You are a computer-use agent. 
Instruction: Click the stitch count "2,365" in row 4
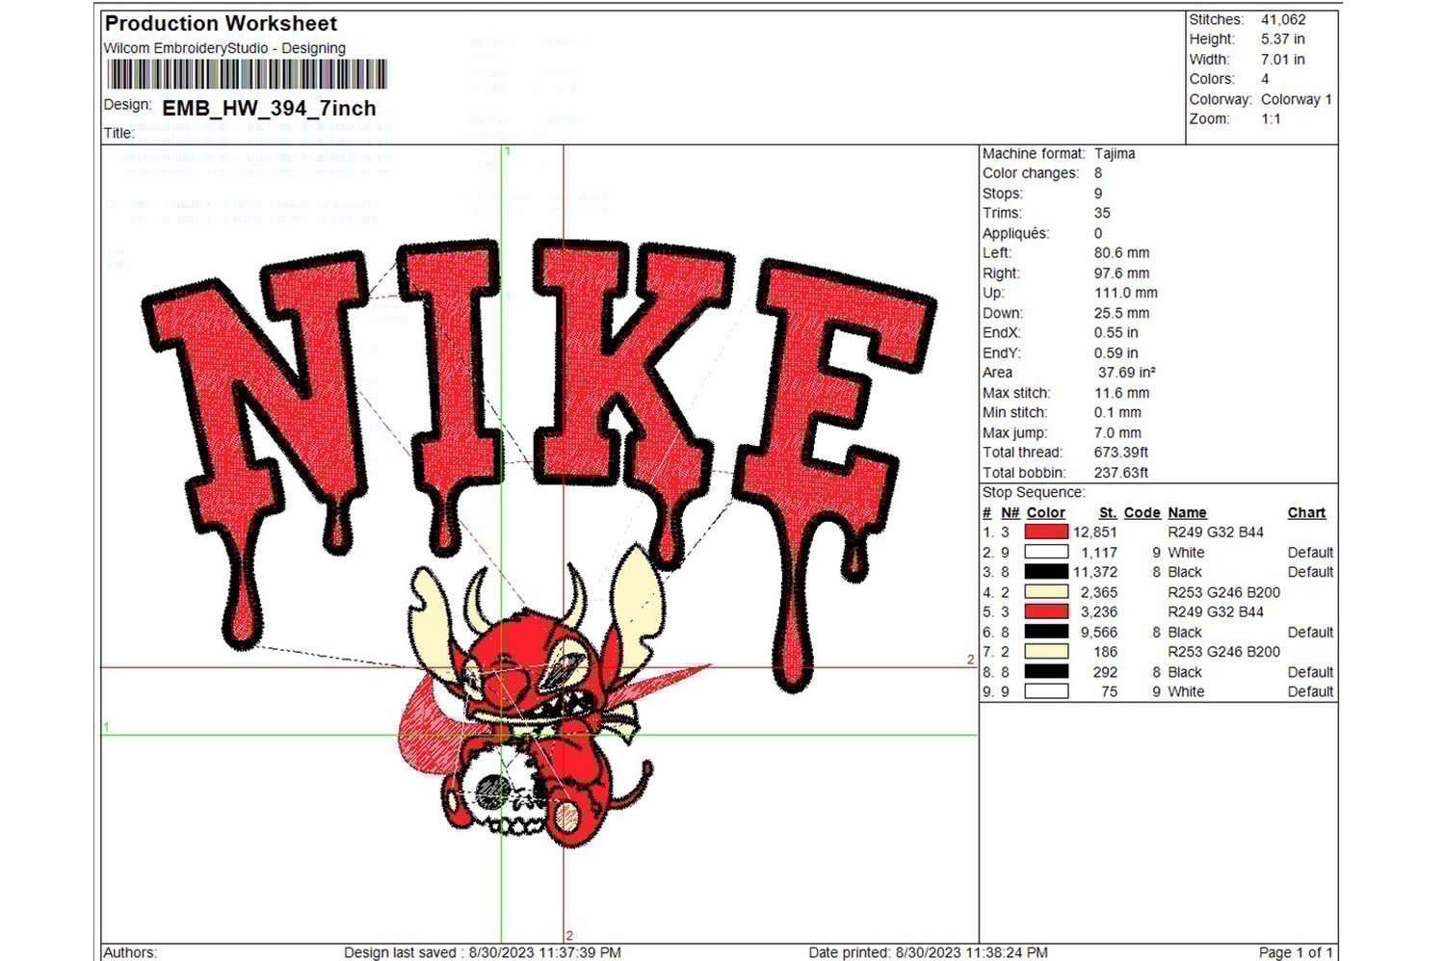pyautogui.click(x=1099, y=592)
